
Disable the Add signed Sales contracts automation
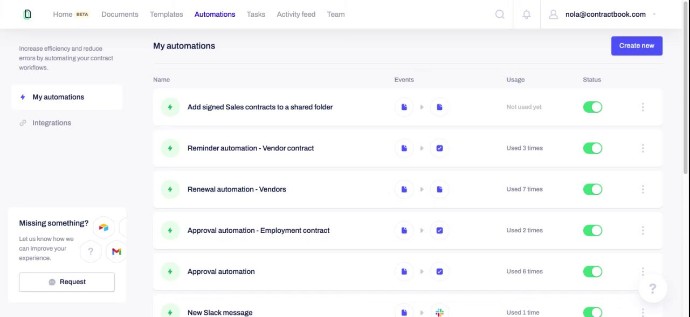point(592,107)
